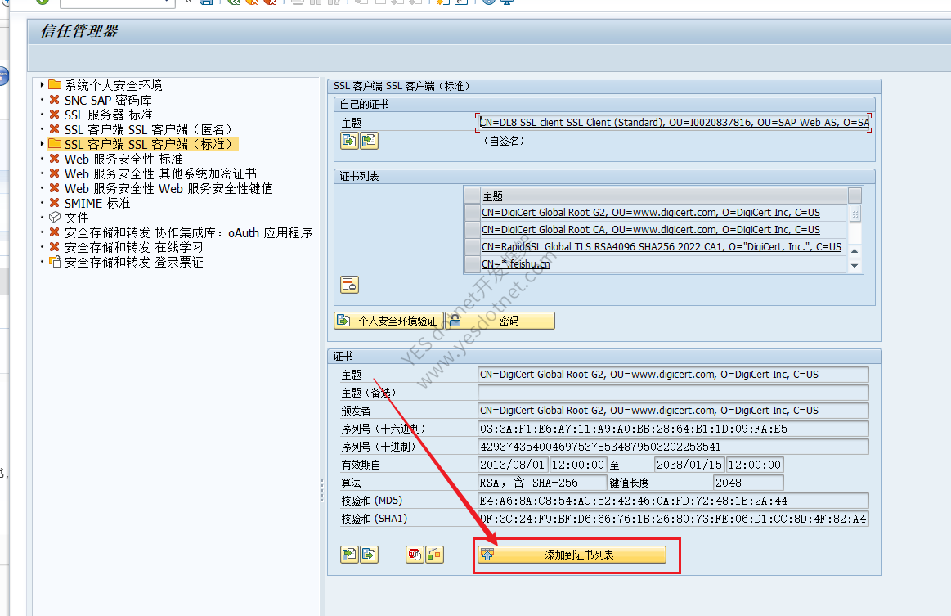
Task: Click the 自己的证书 主题 field with CN=DL8
Action: (x=674, y=123)
